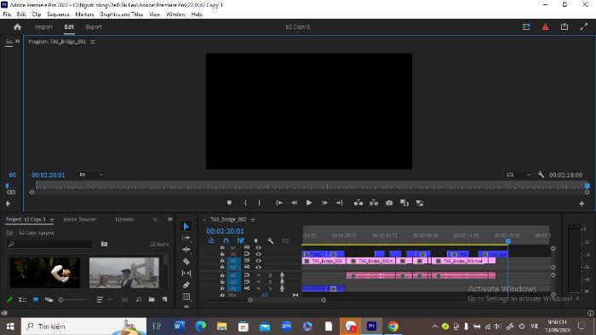The width and height of the screenshot is (596, 335).
Task: Open the 1/2 playback resolution dropdown
Action: tap(518, 175)
